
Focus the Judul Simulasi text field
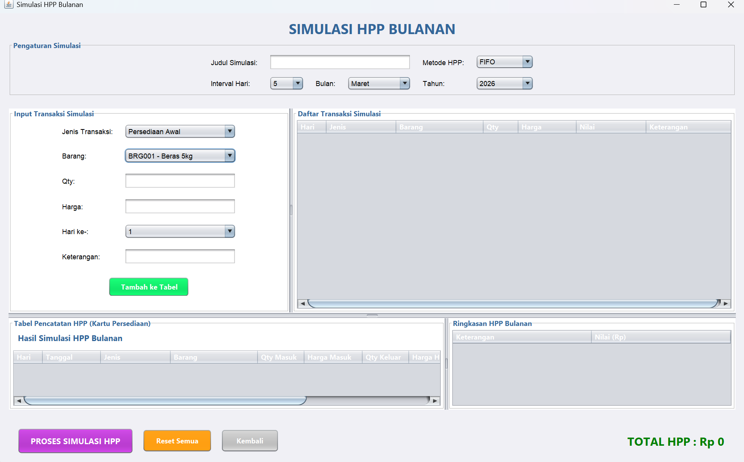click(x=340, y=62)
